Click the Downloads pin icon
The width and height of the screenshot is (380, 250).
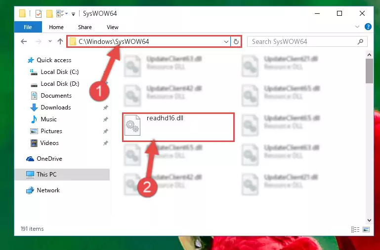105,107
